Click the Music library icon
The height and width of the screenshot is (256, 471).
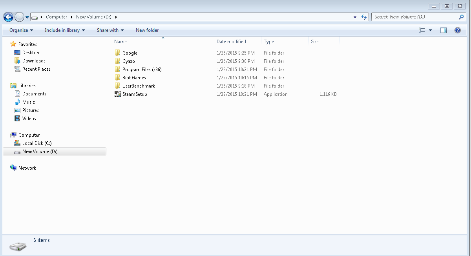(17, 102)
